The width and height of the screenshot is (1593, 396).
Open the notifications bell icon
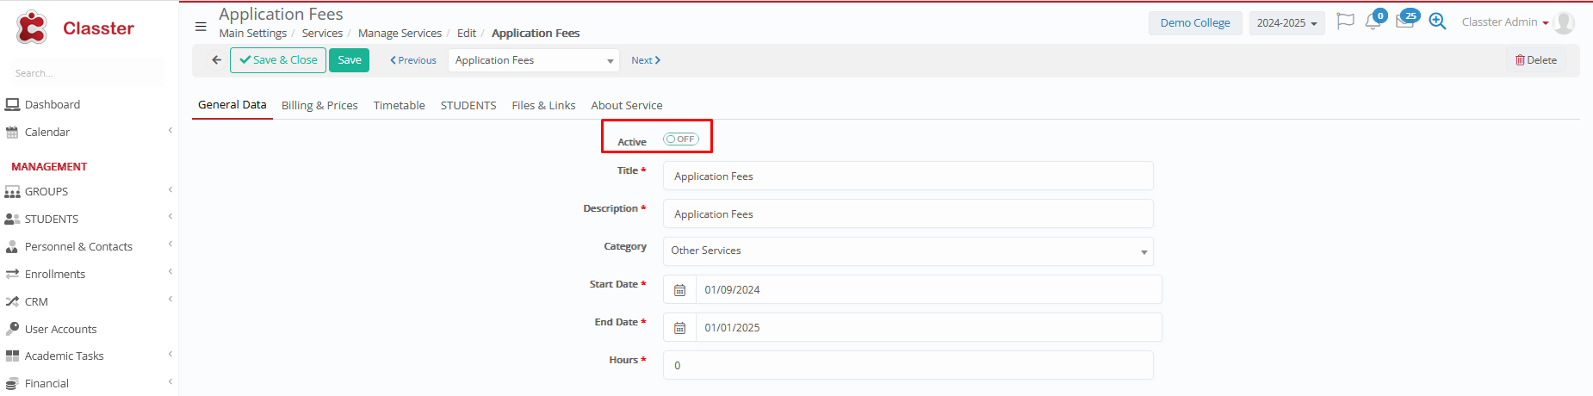coord(1373,22)
